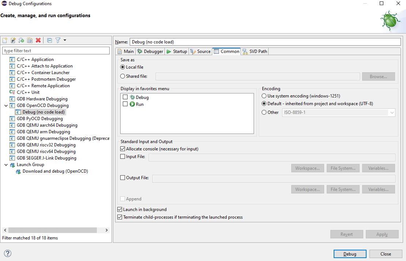Delete the selected launch configuration
The image size is (406, 261).
tap(38, 40)
